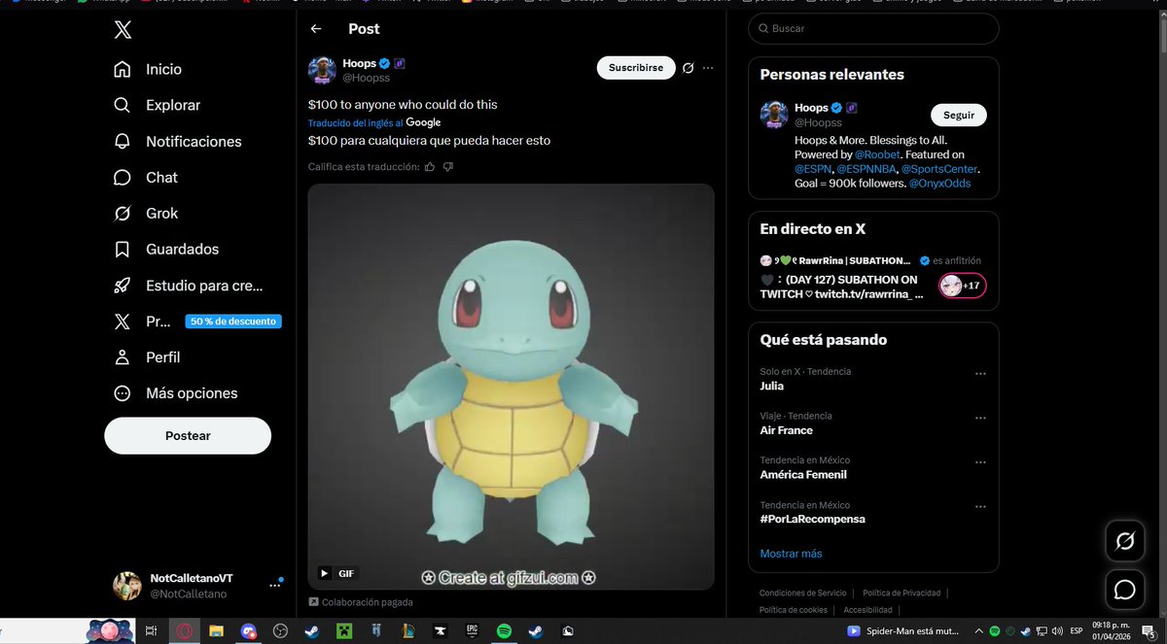This screenshot has height=644, width=1167.
Task: Open the Squirtle GIF media
Action: coord(511,387)
